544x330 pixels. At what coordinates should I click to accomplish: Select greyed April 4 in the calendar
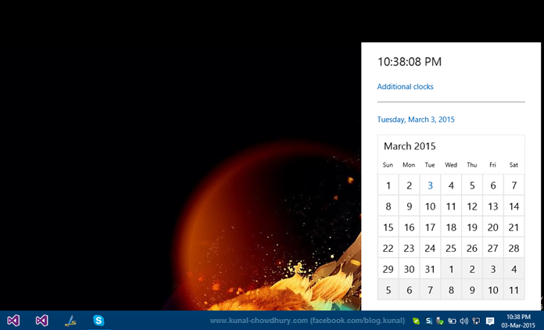point(514,269)
